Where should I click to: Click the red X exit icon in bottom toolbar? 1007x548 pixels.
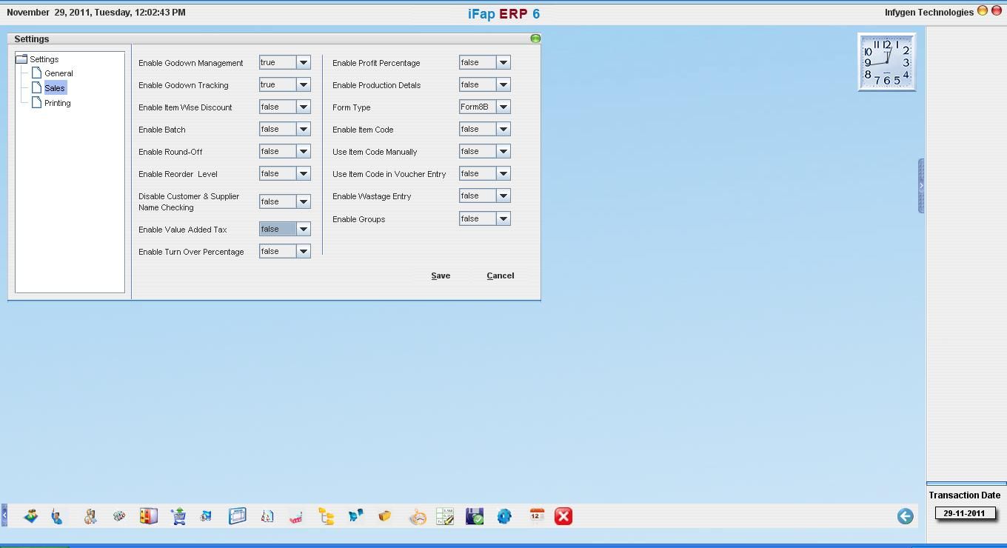pos(563,516)
